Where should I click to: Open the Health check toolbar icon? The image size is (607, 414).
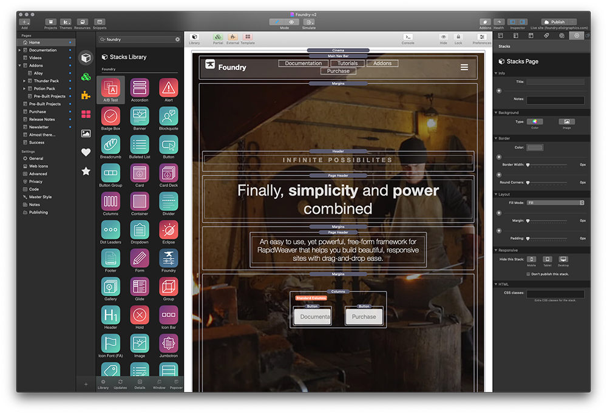[x=499, y=22]
